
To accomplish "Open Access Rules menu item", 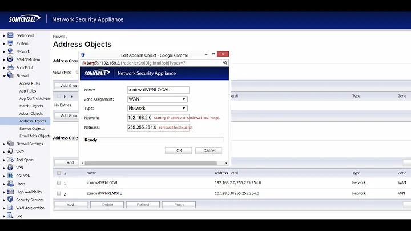I will point(30,83).
